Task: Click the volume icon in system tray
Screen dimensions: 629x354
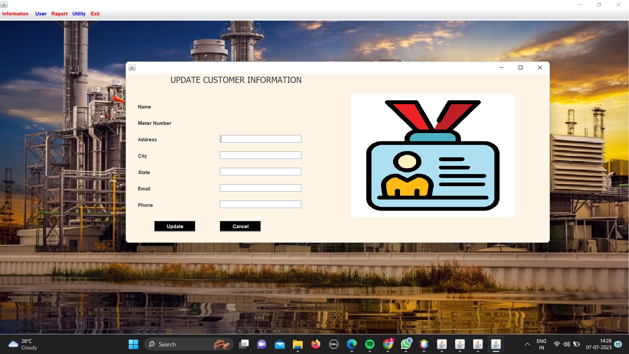Action: (567, 344)
